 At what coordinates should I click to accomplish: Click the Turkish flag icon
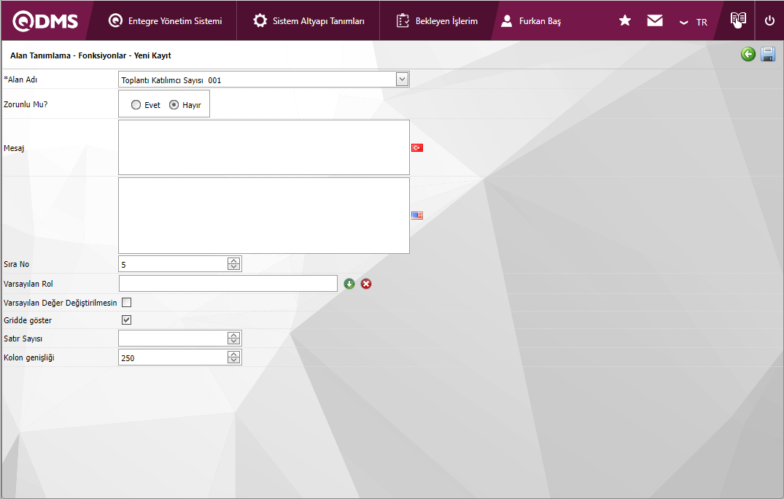click(417, 147)
